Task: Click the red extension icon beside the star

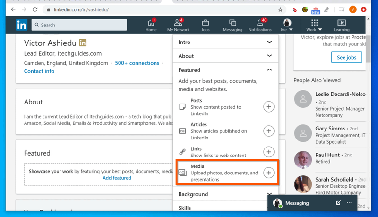Action: (294, 9)
